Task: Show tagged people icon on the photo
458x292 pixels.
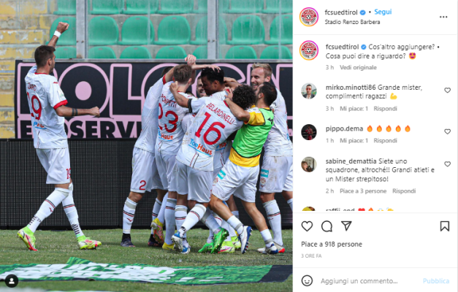Action: pyautogui.click(x=12, y=281)
